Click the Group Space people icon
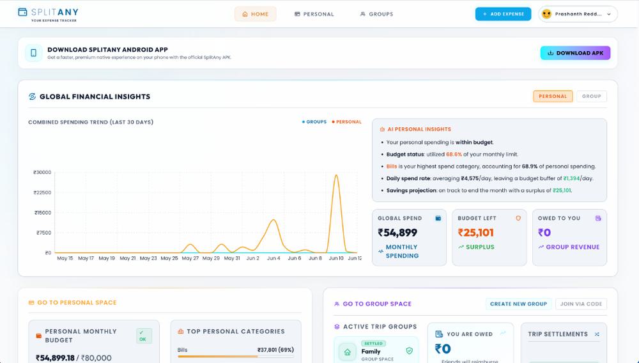Viewport: 639px width, 363px height. tap(337, 304)
